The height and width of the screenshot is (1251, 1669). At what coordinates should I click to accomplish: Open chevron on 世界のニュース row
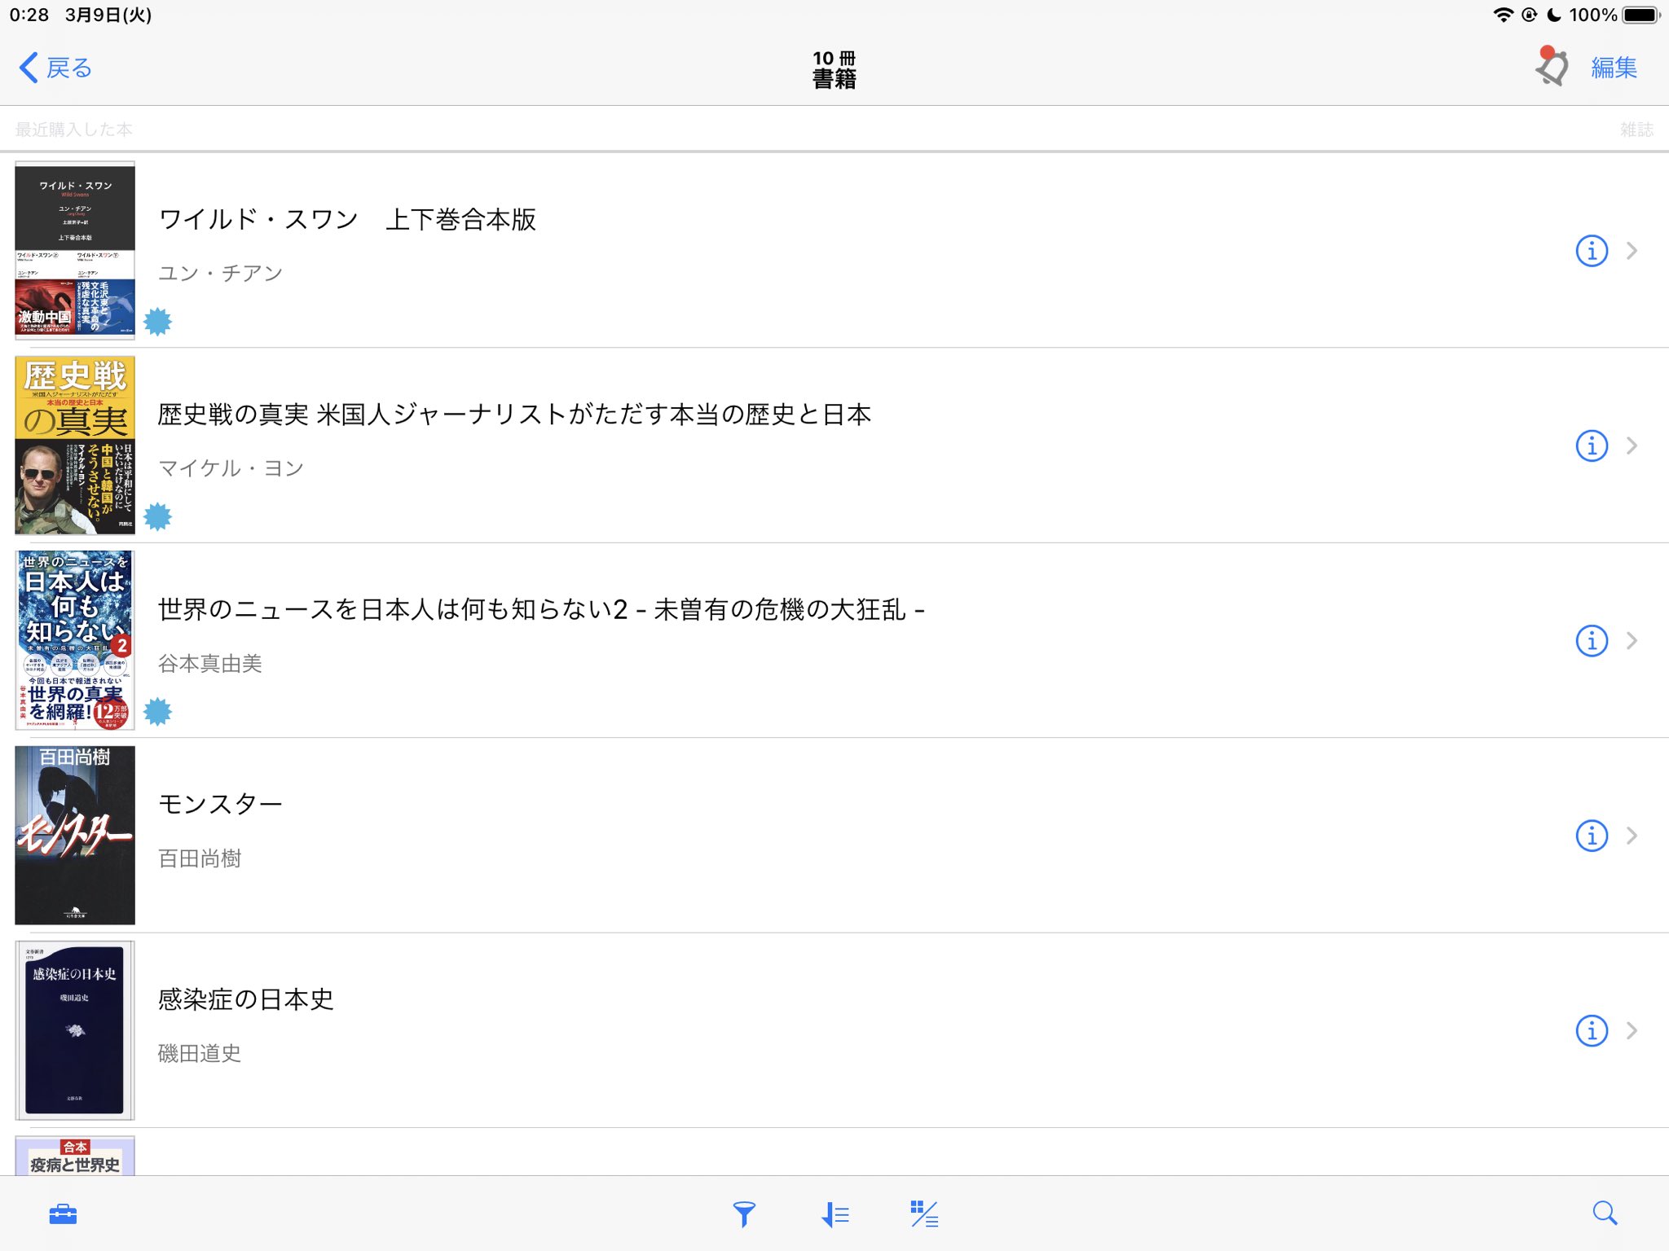click(1632, 641)
